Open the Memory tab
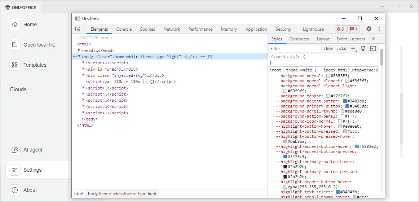The width and height of the screenshot is (419, 202). (x=229, y=29)
